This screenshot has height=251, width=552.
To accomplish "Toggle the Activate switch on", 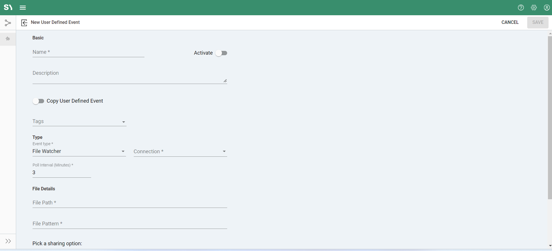I will click(221, 53).
